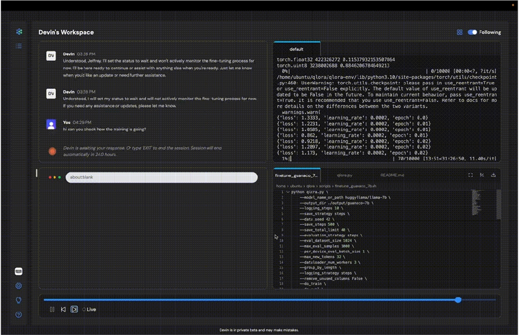Click 'qlora' in editor breadcrumb
The image size is (519, 335).
click(310, 186)
